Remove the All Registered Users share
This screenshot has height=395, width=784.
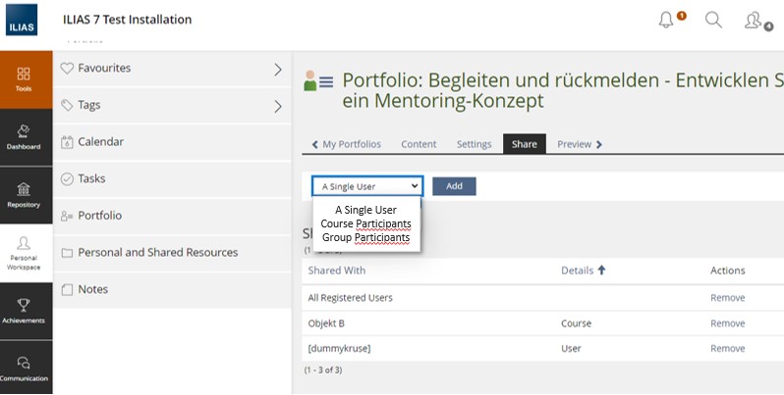(x=727, y=297)
